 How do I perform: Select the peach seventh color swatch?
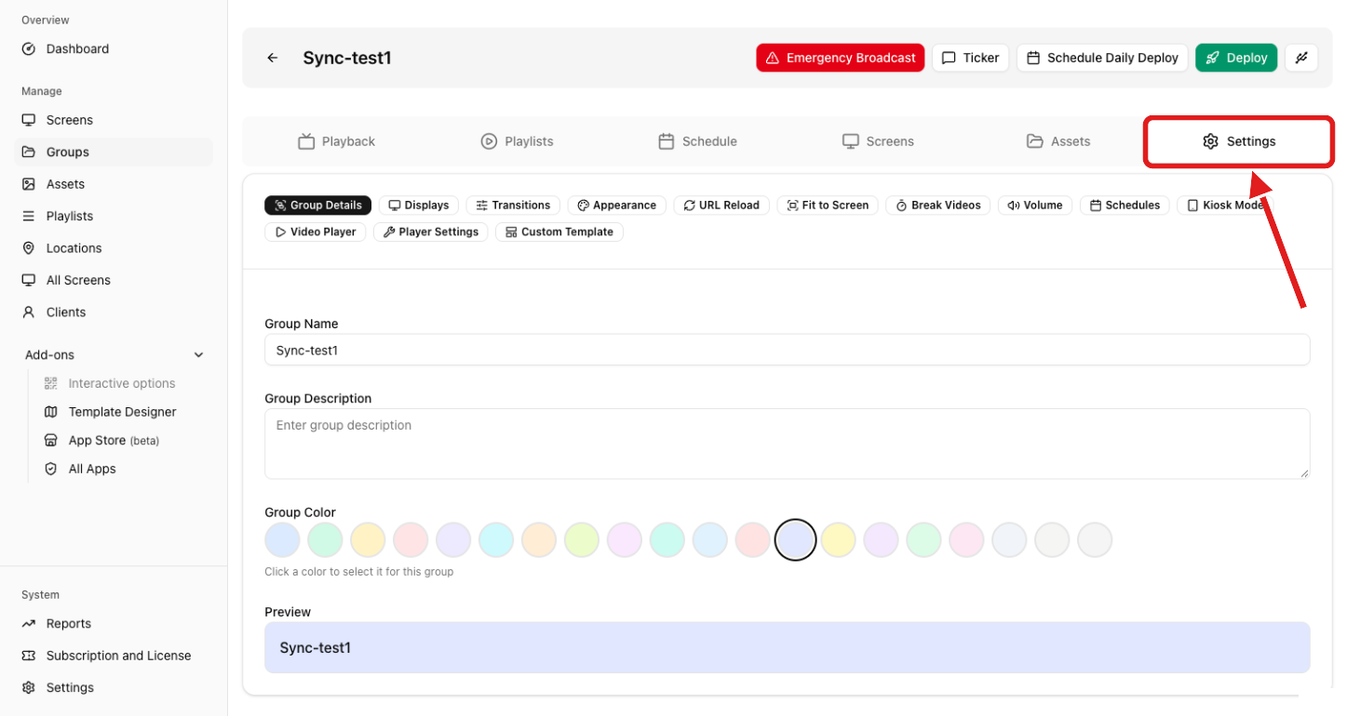(539, 540)
